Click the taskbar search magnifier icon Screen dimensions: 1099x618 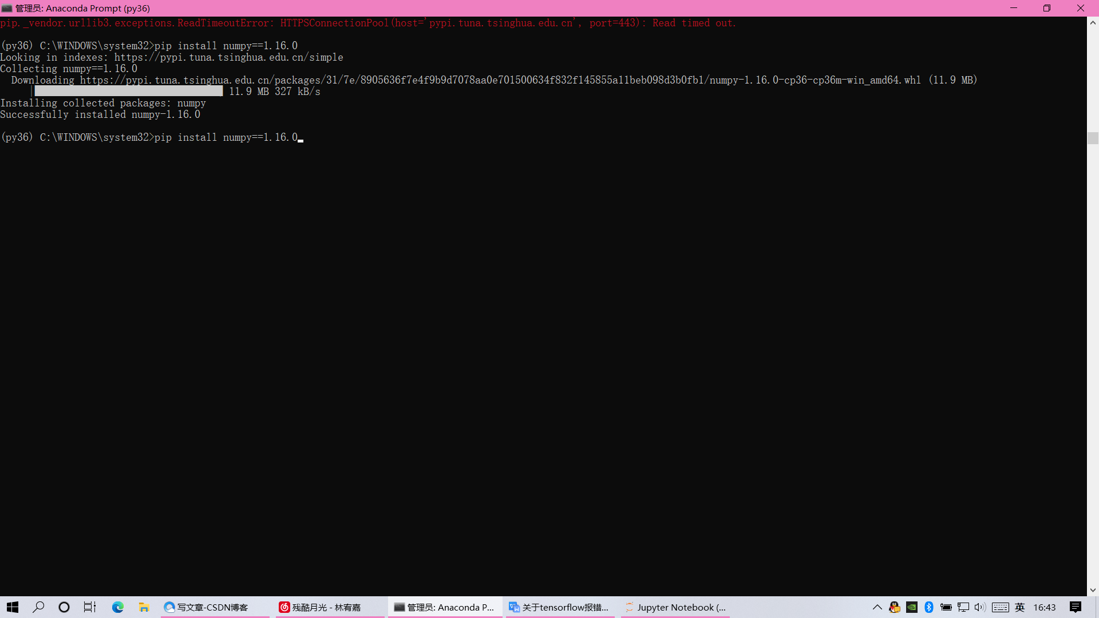(38, 607)
